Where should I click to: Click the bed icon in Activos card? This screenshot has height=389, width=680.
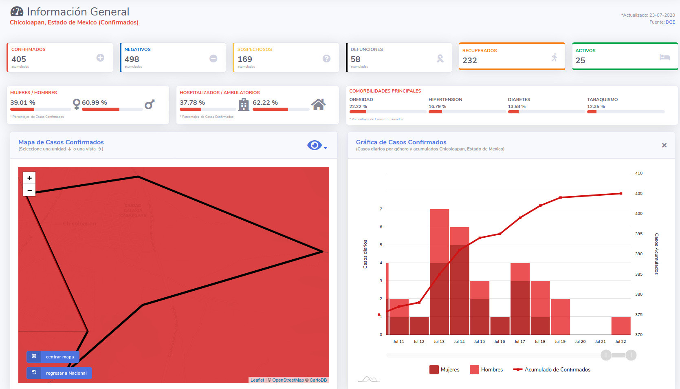pos(665,57)
